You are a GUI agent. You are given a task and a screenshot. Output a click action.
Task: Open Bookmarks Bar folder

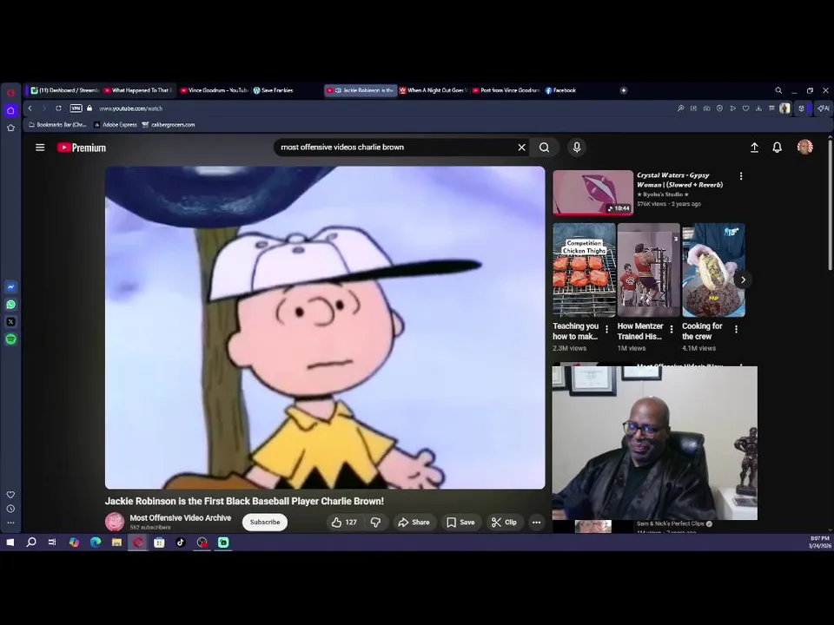pyautogui.click(x=57, y=125)
